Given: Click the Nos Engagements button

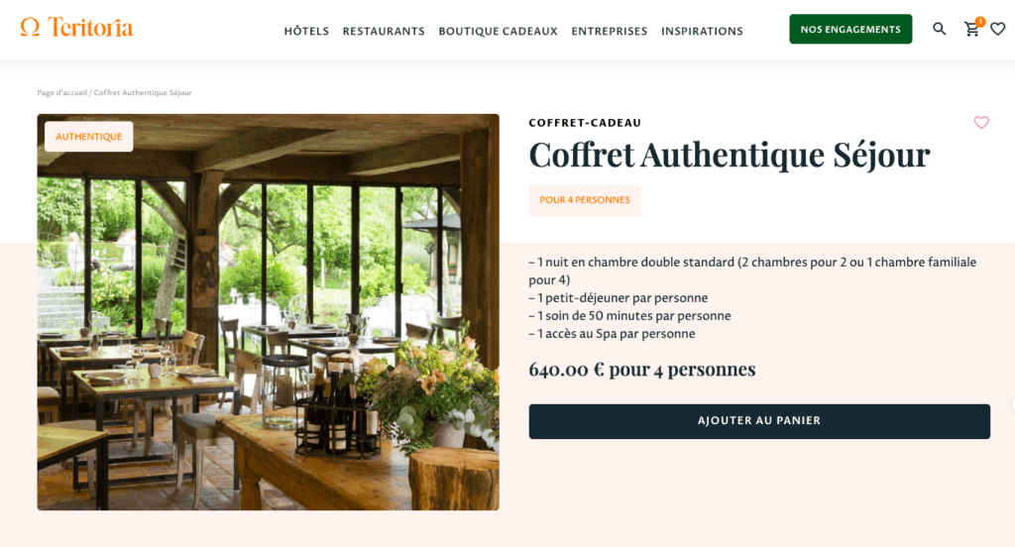Looking at the screenshot, I should click(849, 29).
